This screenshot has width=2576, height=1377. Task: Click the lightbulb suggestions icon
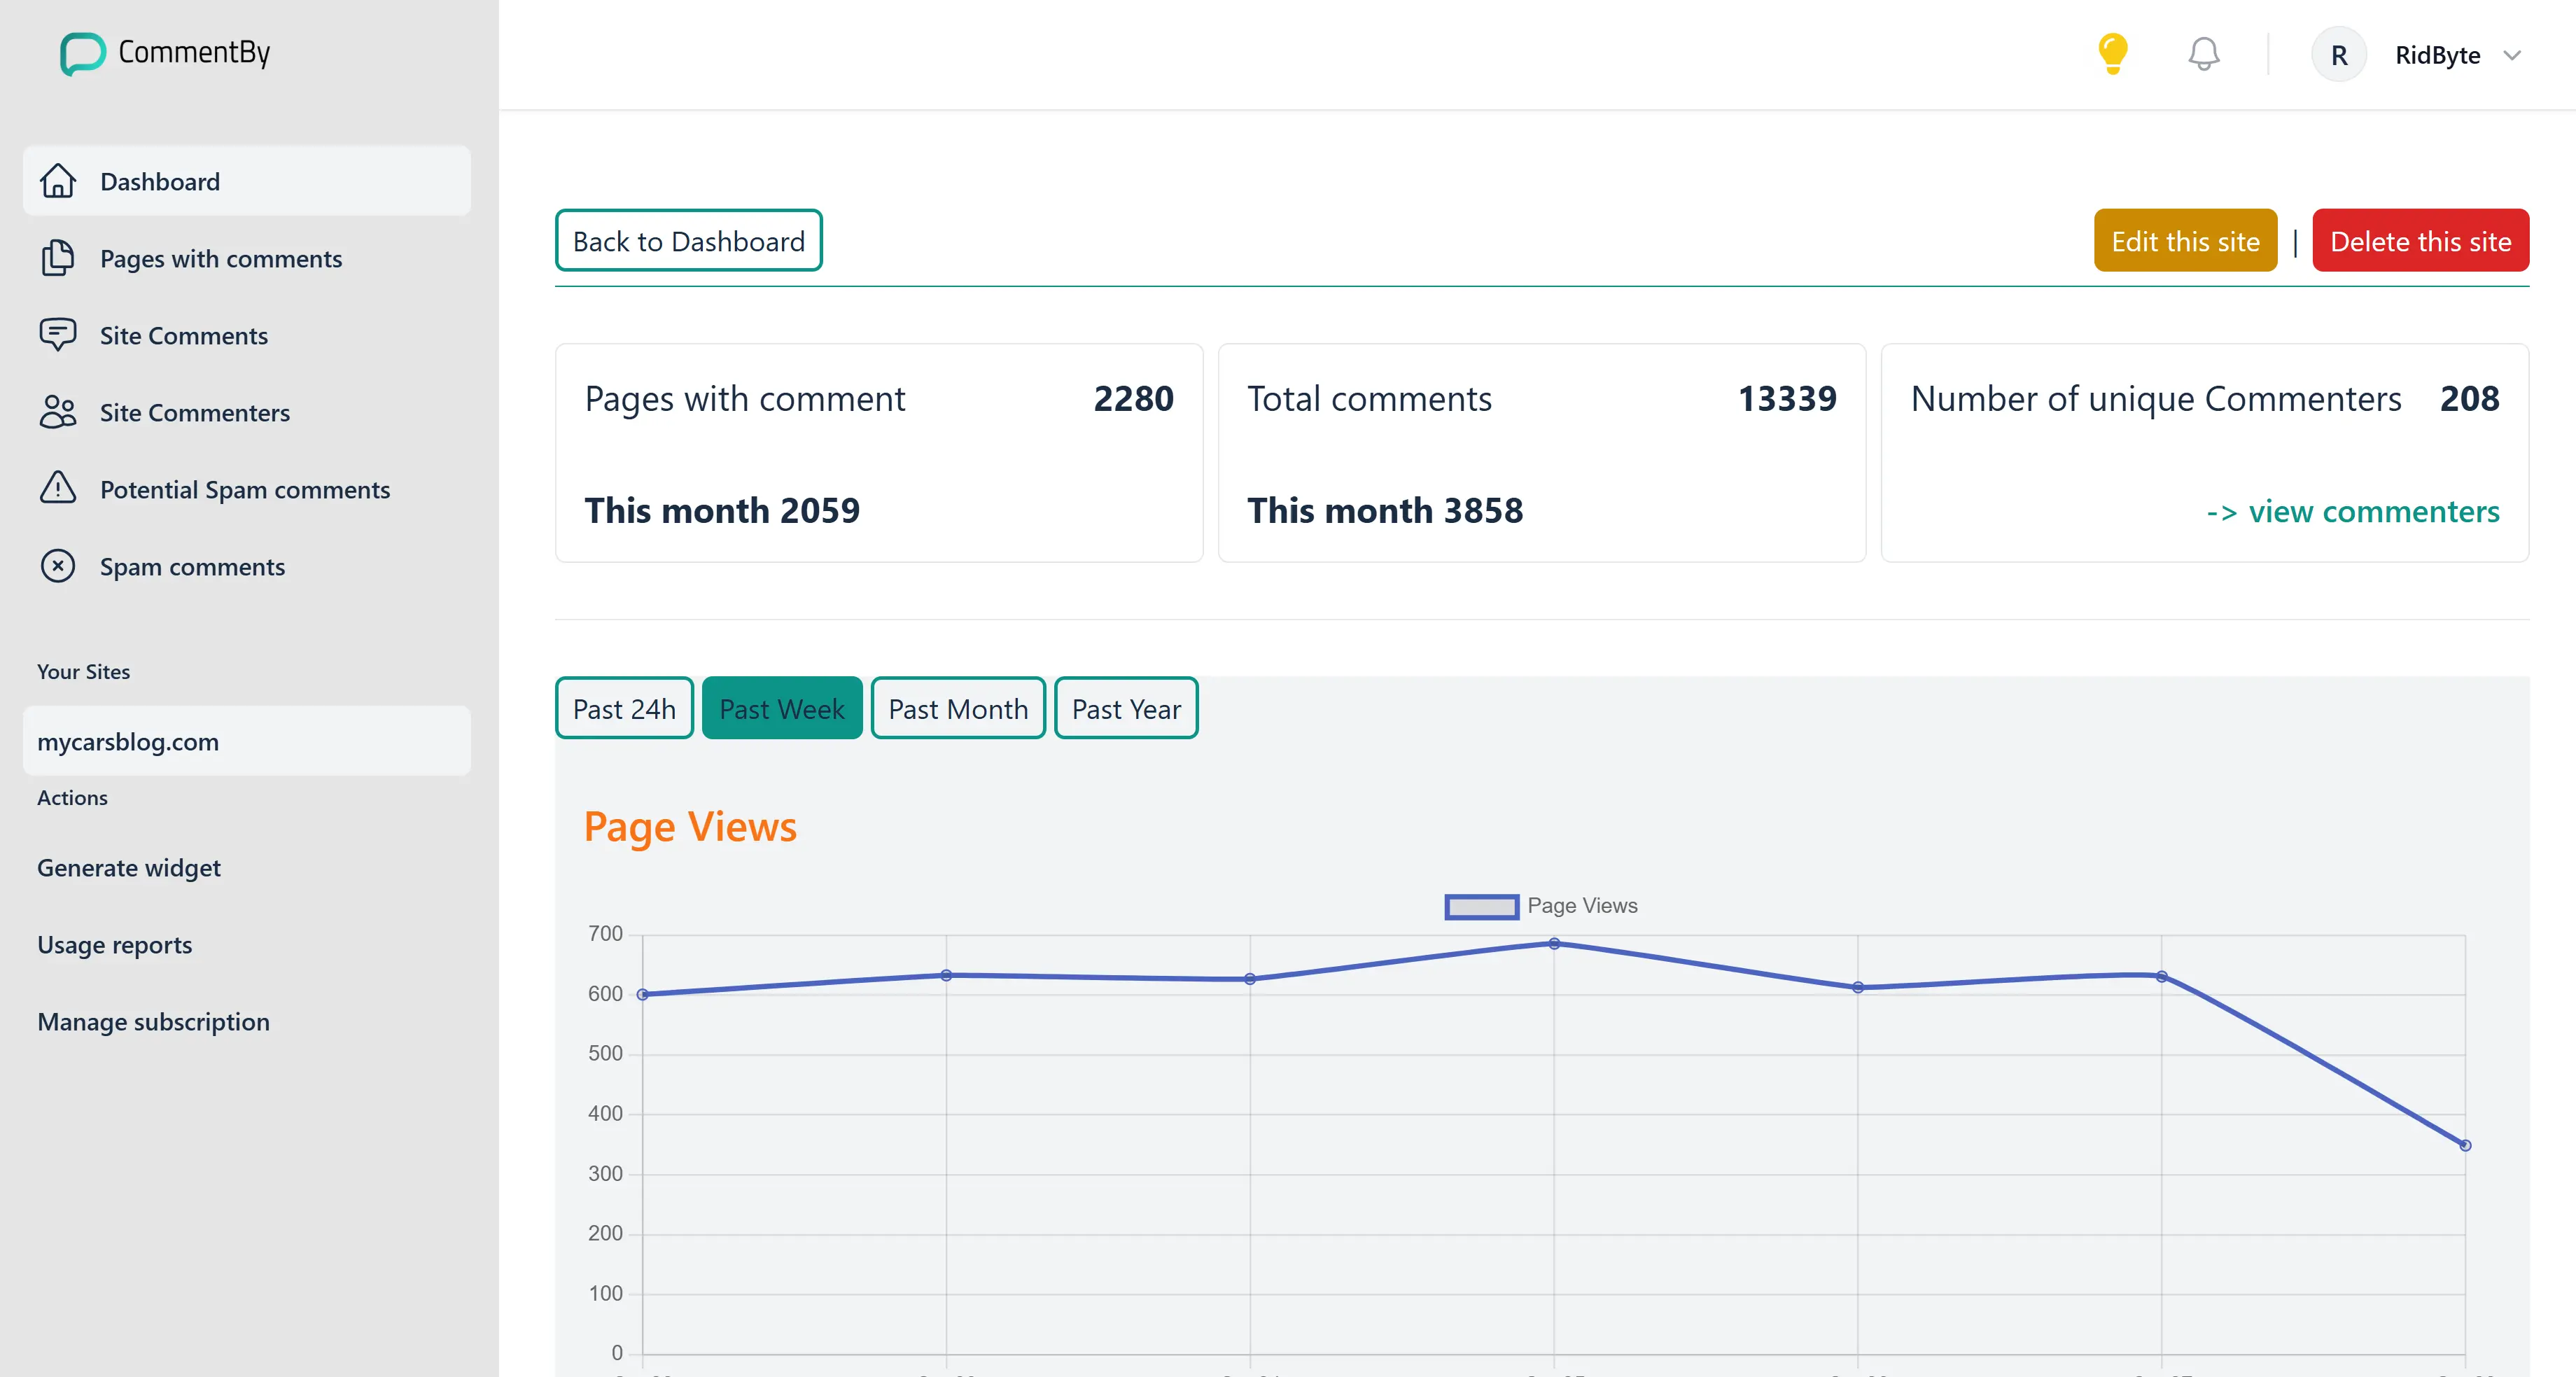2112,54
